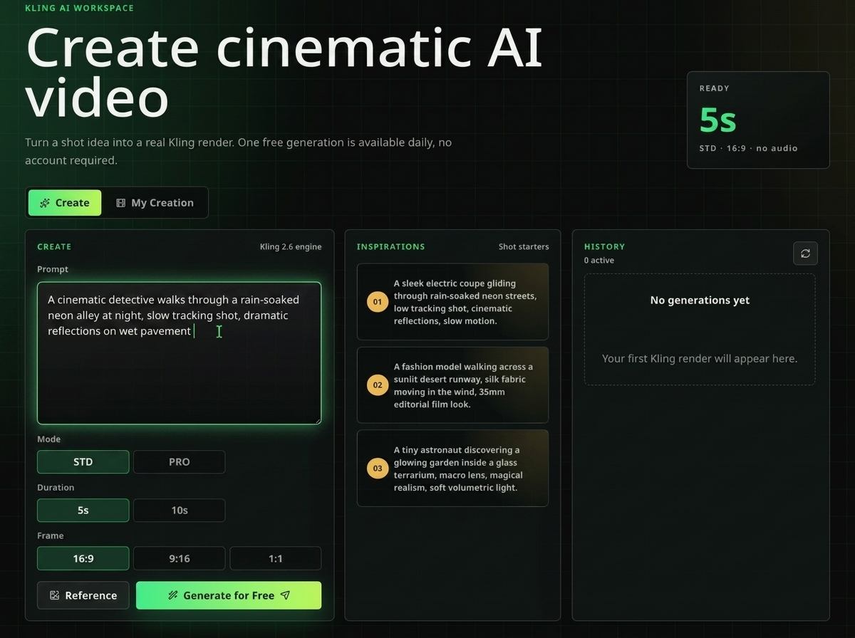Click the sparkle icon on Create tab
Screen dimensions: 855x638
[x=45, y=203]
